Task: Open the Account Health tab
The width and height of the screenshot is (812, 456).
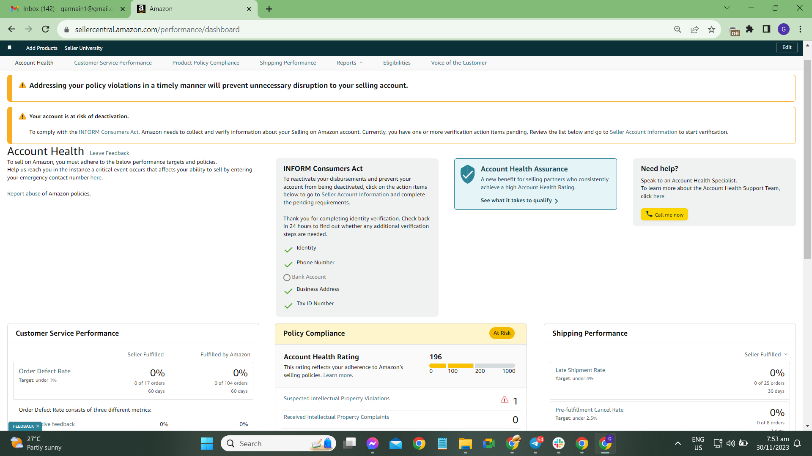Action: tap(34, 63)
